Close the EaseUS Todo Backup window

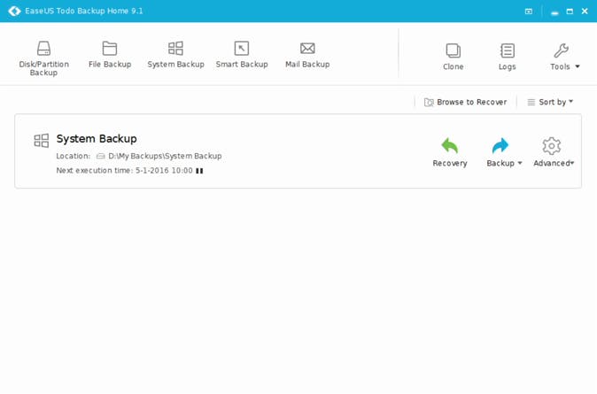point(585,11)
